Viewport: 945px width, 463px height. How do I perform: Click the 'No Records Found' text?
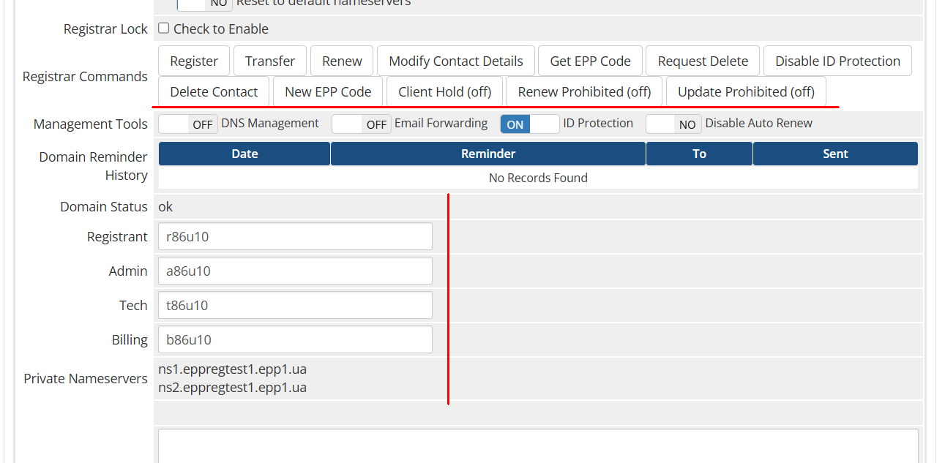click(538, 178)
